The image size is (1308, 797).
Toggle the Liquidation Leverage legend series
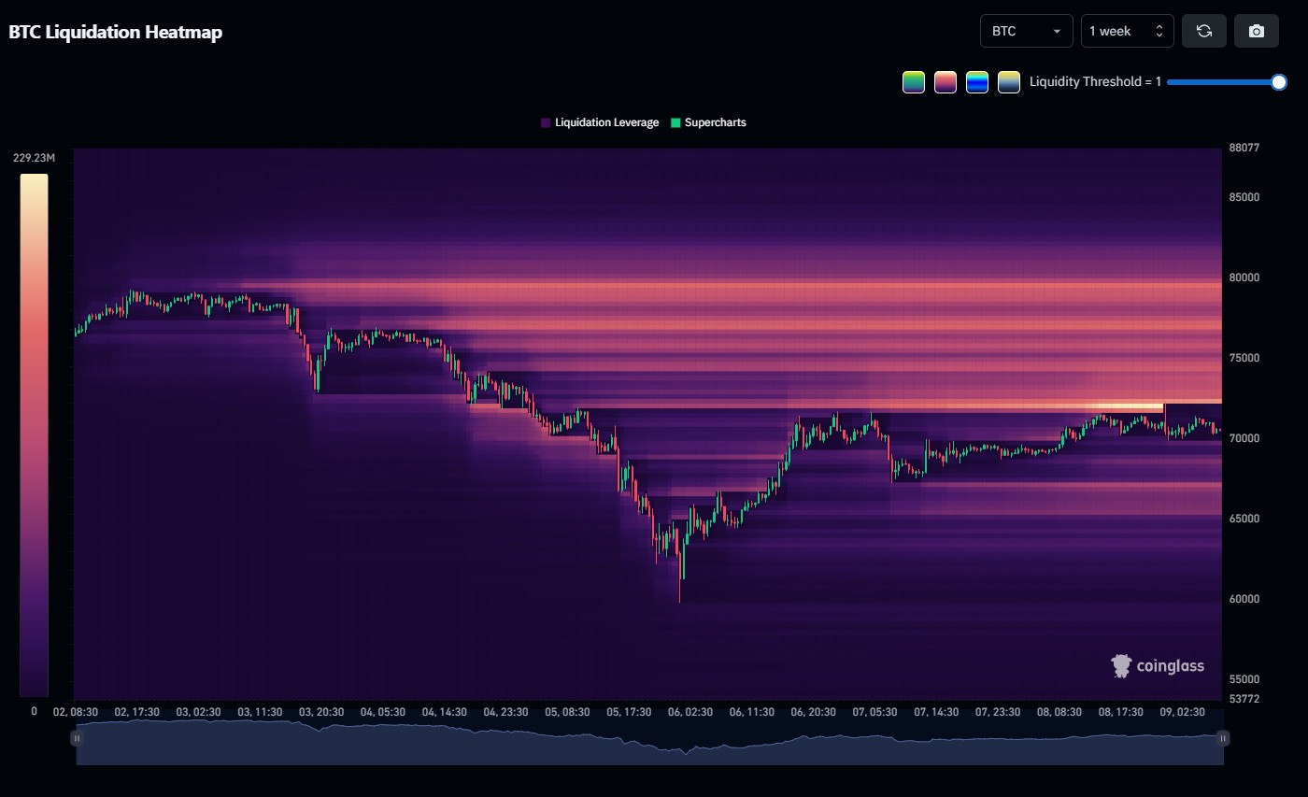point(600,122)
